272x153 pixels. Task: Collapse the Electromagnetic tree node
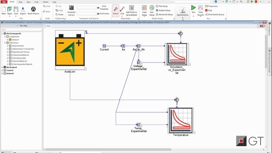2,34
